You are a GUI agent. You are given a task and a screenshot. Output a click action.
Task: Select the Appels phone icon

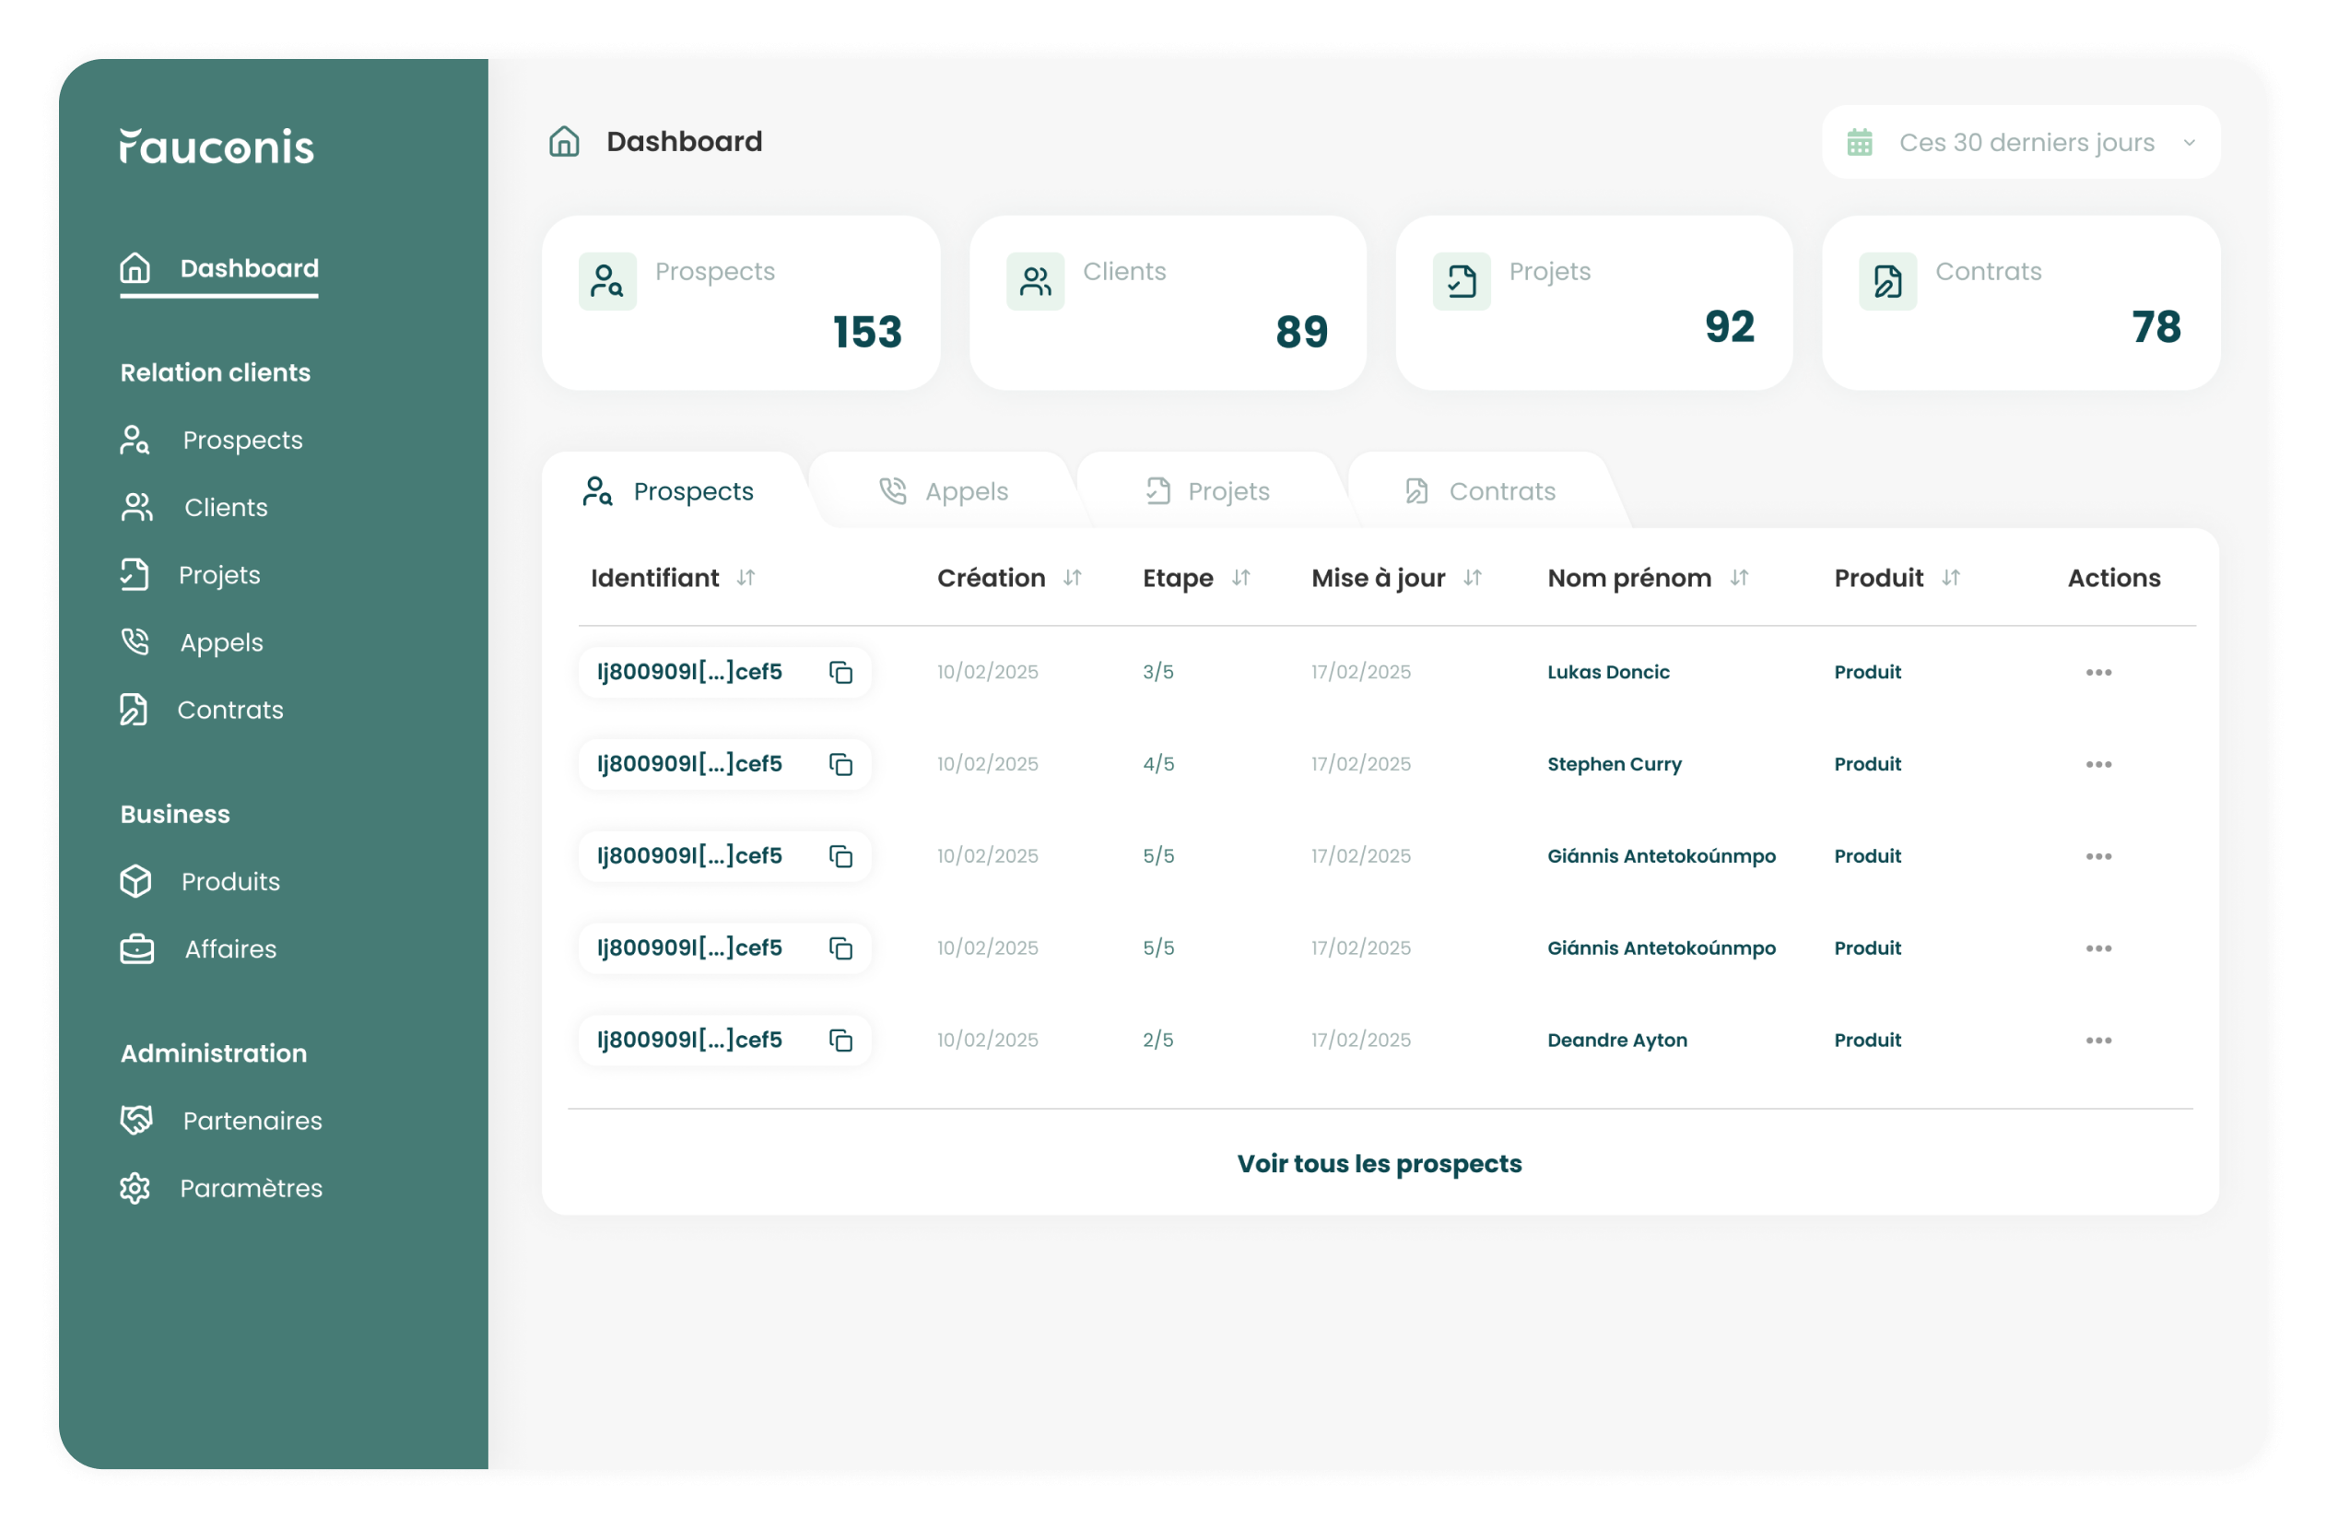(x=135, y=642)
